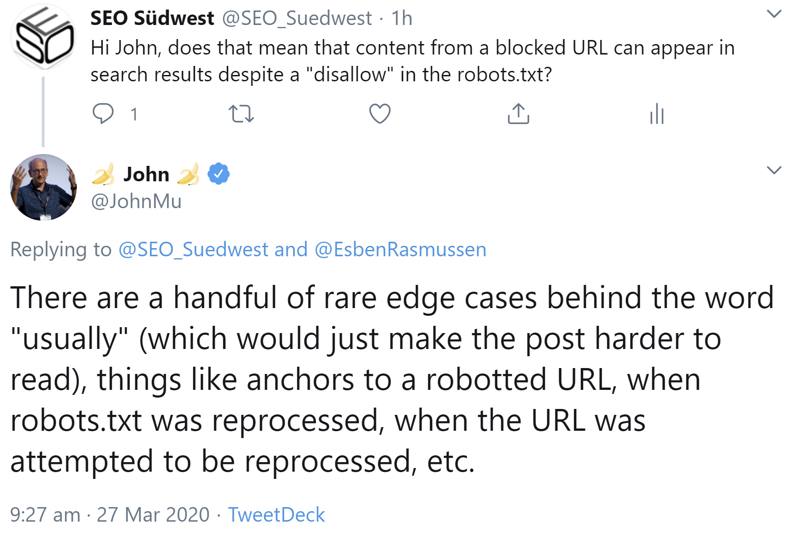Retweet the SEO Südwest tweet

(x=241, y=114)
